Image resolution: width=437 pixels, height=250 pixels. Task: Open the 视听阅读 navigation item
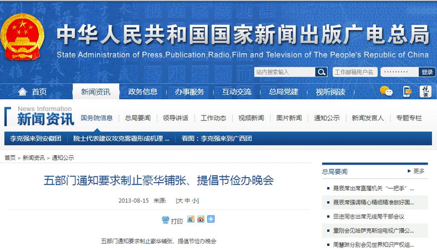[330, 92]
